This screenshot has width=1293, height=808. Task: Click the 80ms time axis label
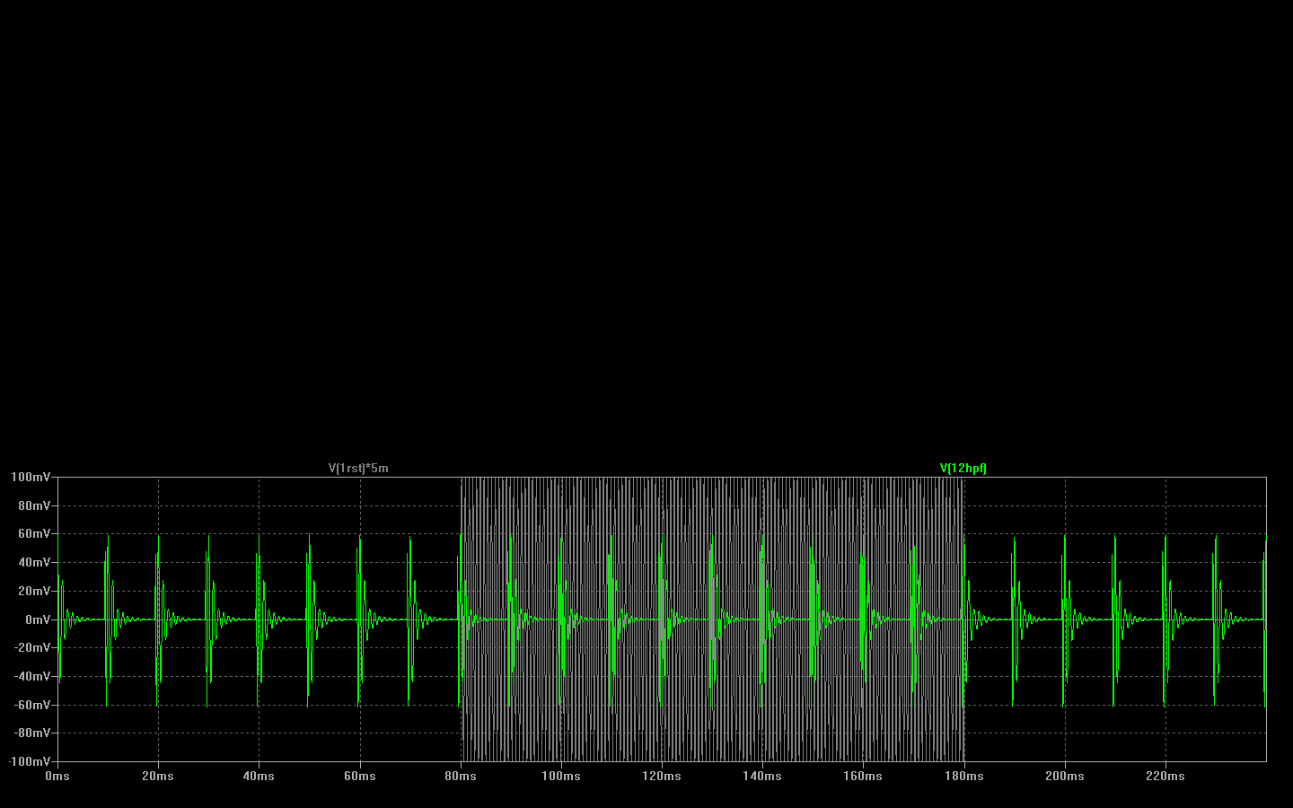coord(461,776)
